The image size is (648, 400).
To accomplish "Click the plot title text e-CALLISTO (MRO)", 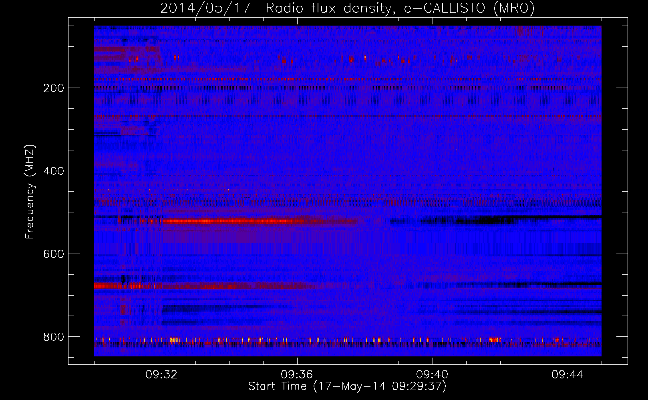I will coord(469,8).
